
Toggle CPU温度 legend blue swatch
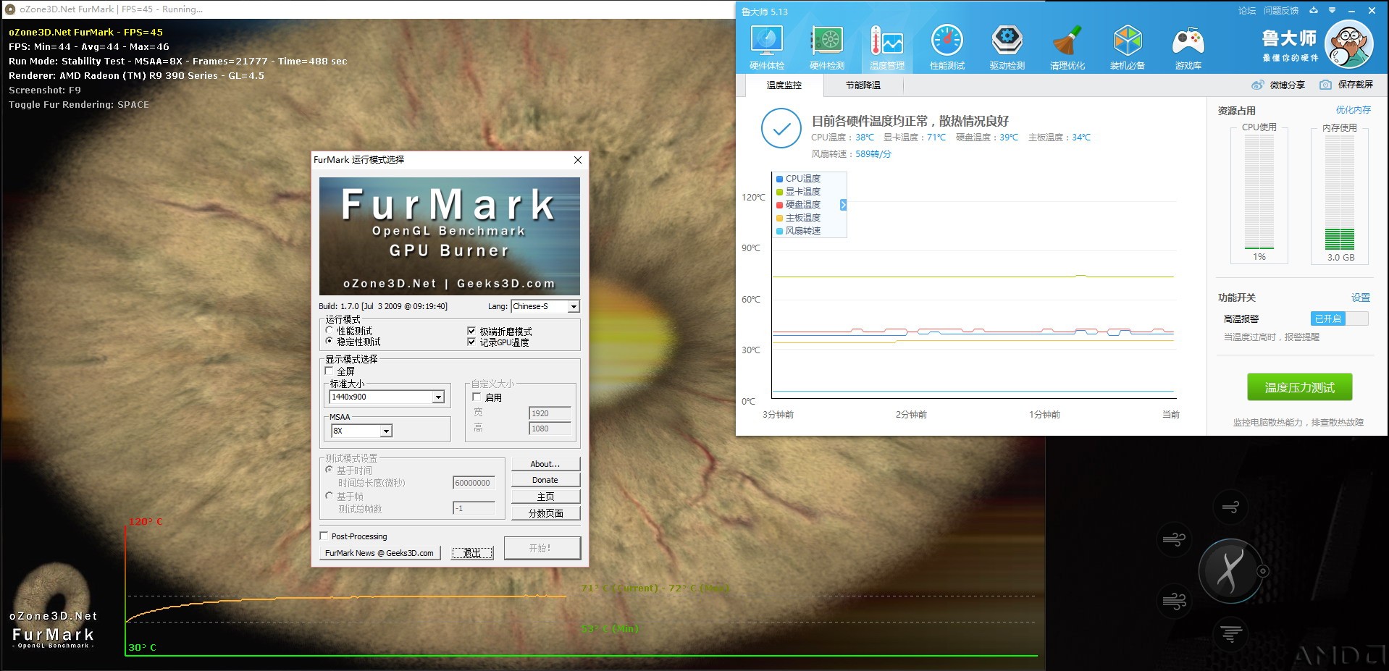779,179
